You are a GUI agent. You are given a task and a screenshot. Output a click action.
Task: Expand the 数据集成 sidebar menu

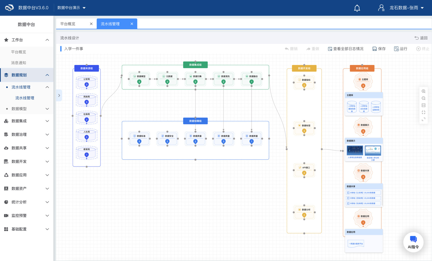pyautogui.click(x=26, y=121)
